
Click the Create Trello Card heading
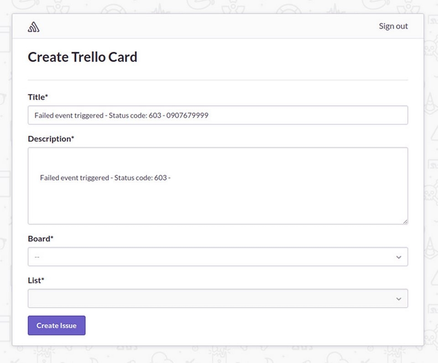(x=83, y=57)
